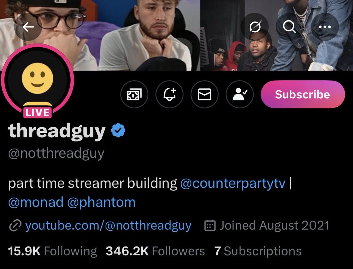
Task: Send a tip via the cash icon
Action: click(x=135, y=94)
